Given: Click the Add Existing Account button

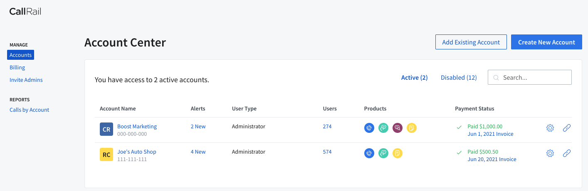Looking at the screenshot, I should 471,42.
